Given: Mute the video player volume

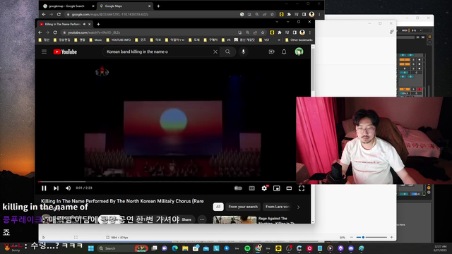Looking at the screenshot, I should (68, 188).
